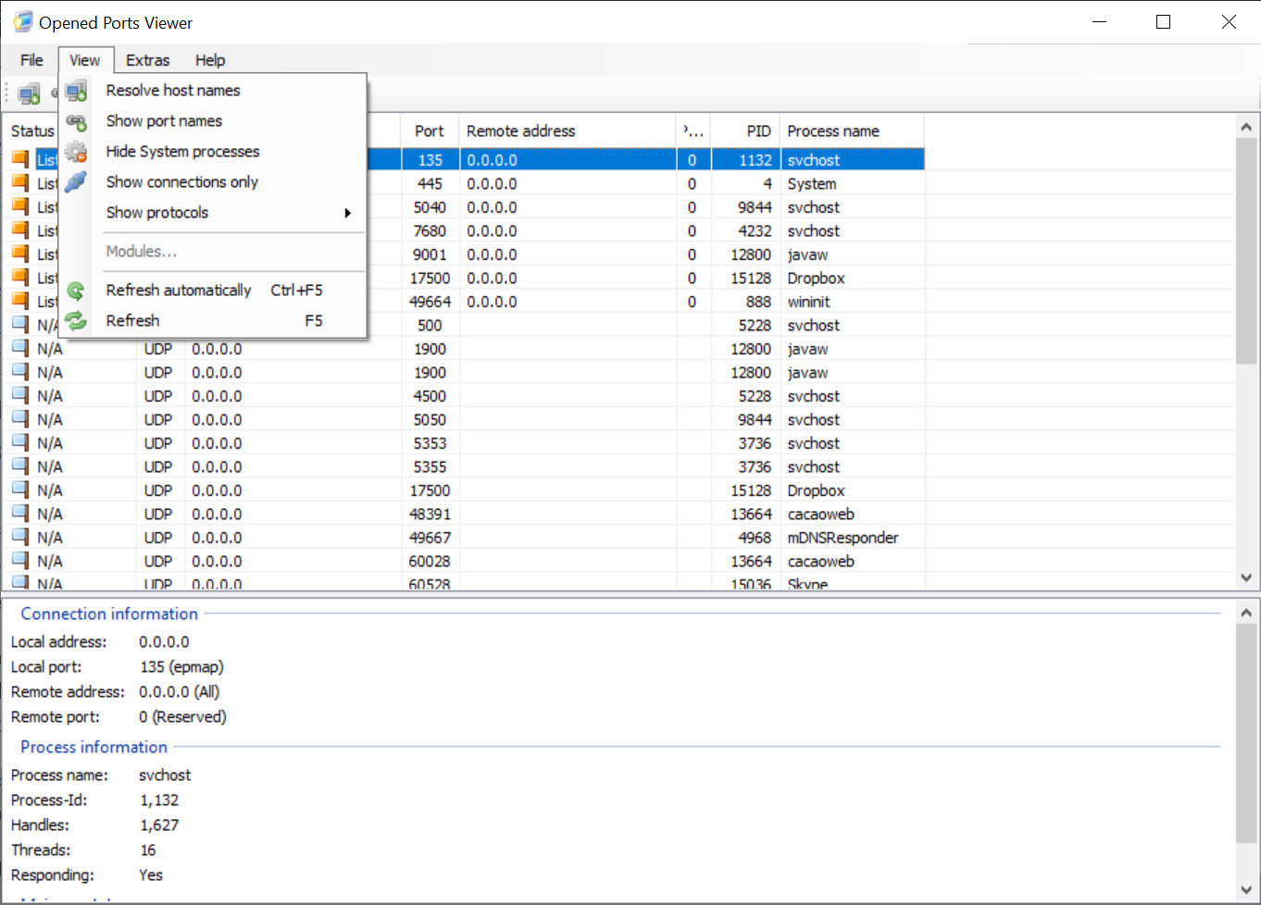Enable Show port names option
The height and width of the screenshot is (905, 1261).
164,121
